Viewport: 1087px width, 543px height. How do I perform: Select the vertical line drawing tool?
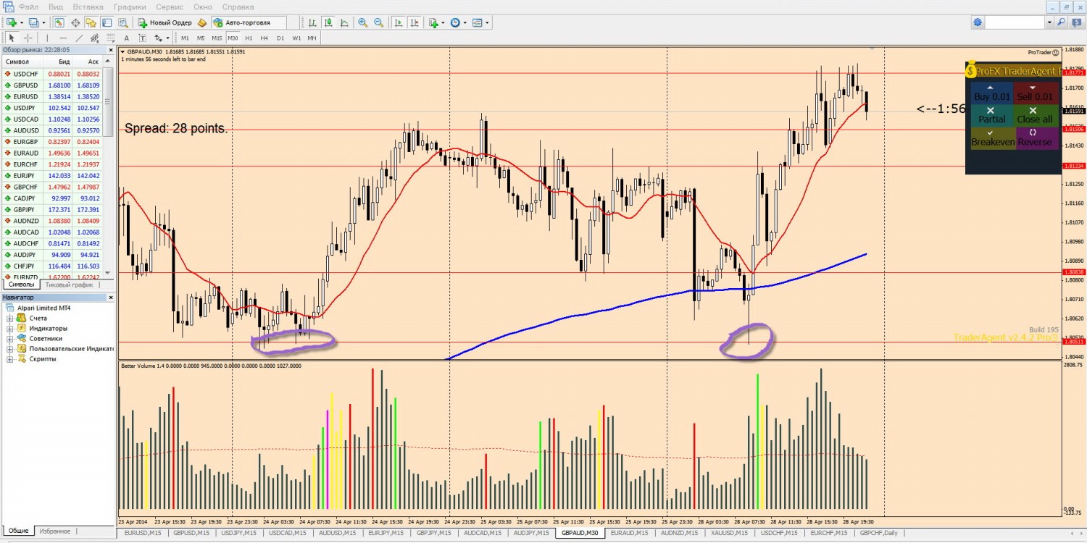tap(47, 38)
